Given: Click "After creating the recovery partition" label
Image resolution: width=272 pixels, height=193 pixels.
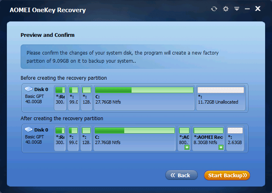Looking at the screenshot, I should point(62,118).
